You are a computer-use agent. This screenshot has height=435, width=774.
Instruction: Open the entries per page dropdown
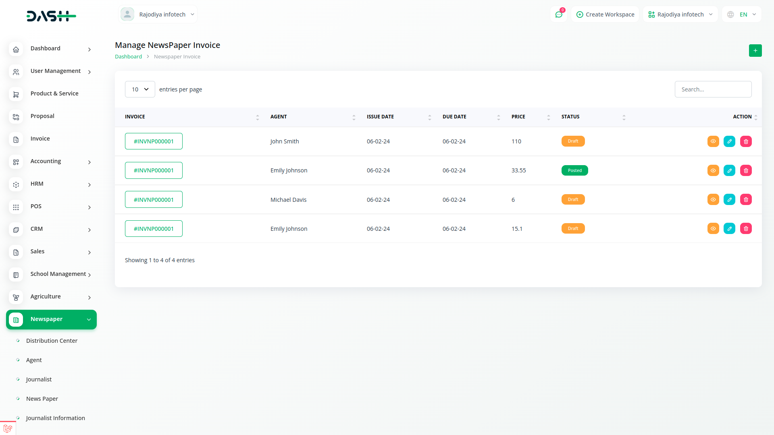click(x=140, y=89)
